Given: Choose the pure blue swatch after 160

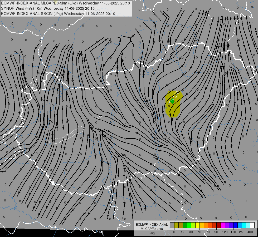Looking at the screenshot, I should coord(235,225).
